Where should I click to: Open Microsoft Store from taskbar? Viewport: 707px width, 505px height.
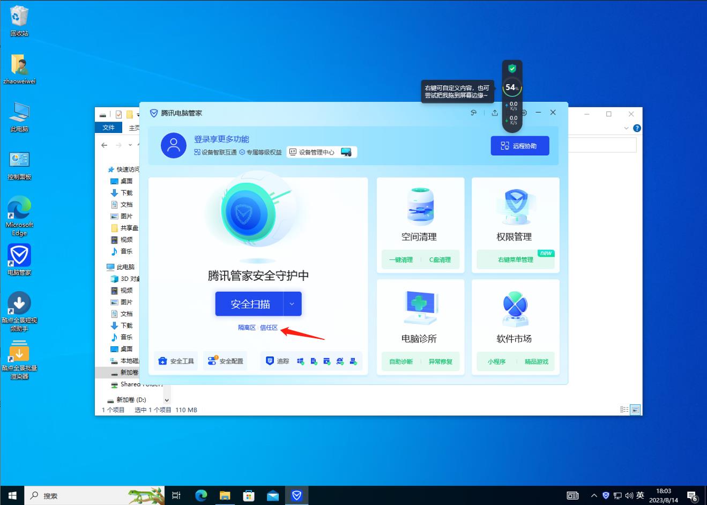point(249,495)
